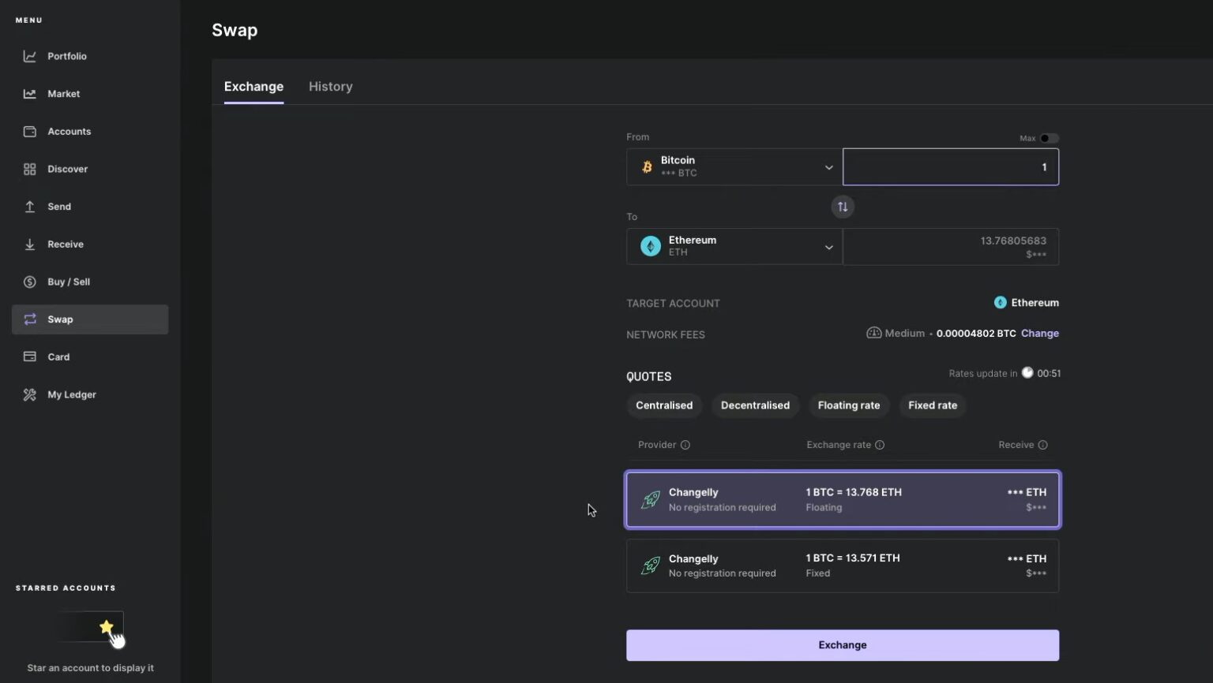Toggle the Fixed rate quote filter
The image size is (1213, 683).
click(x=932, y=405)
